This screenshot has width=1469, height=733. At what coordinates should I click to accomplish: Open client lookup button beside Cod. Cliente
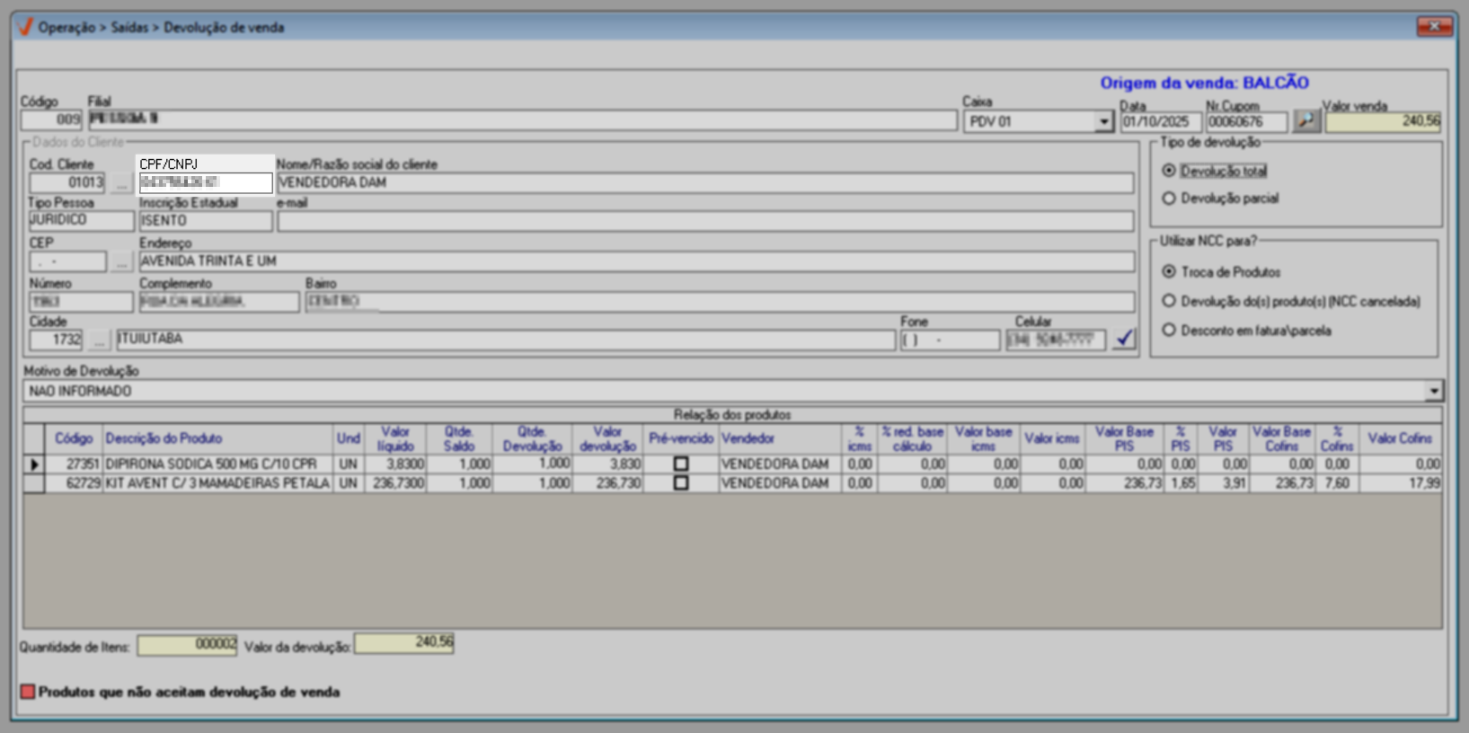click(121, 183)
